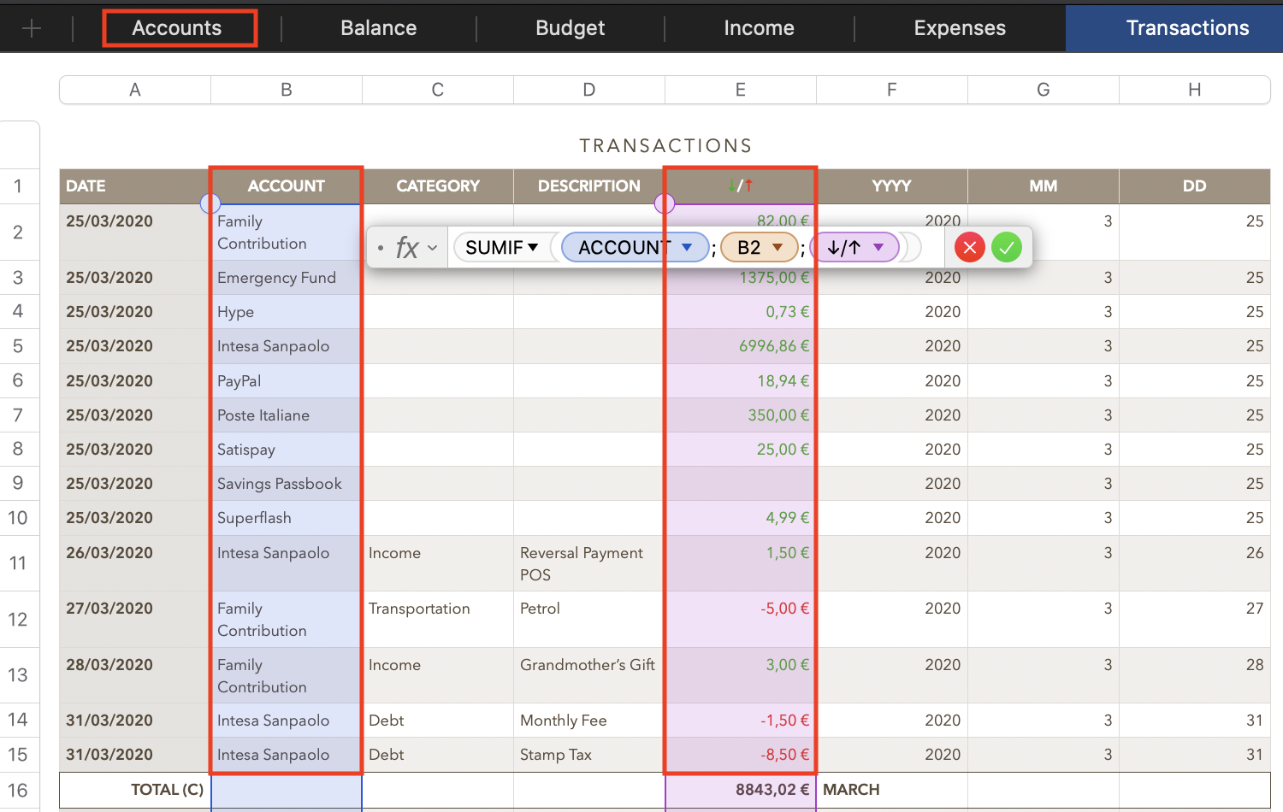This screenshot has width=1283, height=812.
Task: Select the Superflash account cell
Action: [287, 518]
